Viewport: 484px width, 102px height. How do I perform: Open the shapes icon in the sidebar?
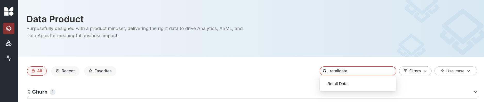point(9,43)
